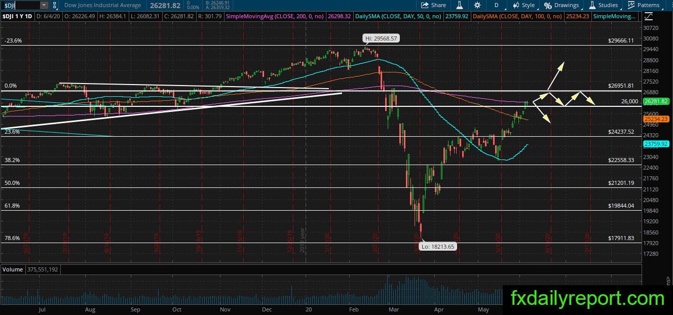Click the $17911.83 Fibonacci level label
This screenshot has width=673, height=315.
point(621,238)
